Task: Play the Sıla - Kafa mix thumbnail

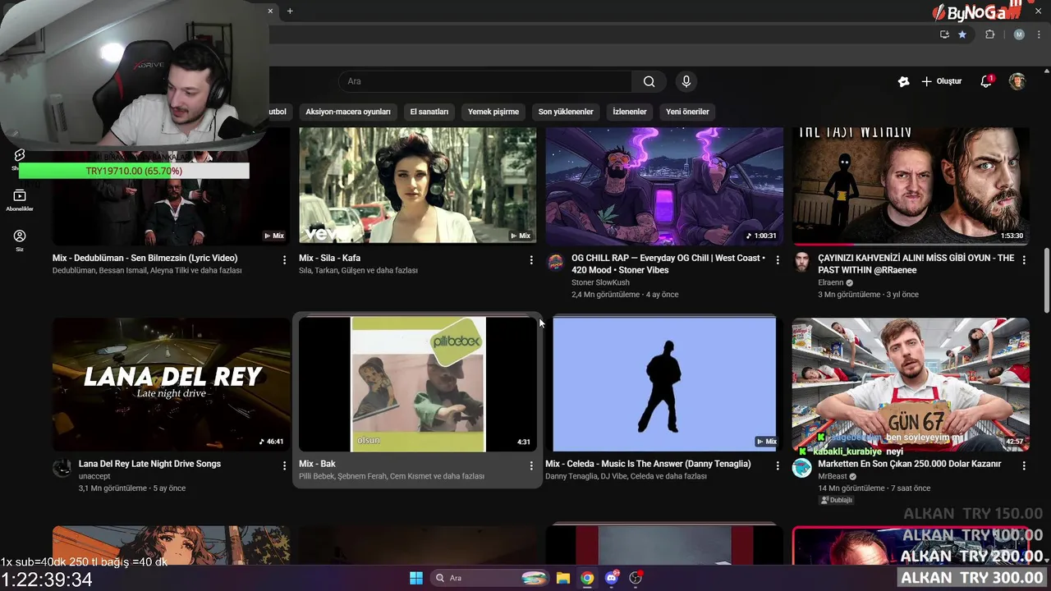Action: tap(418, 185)
